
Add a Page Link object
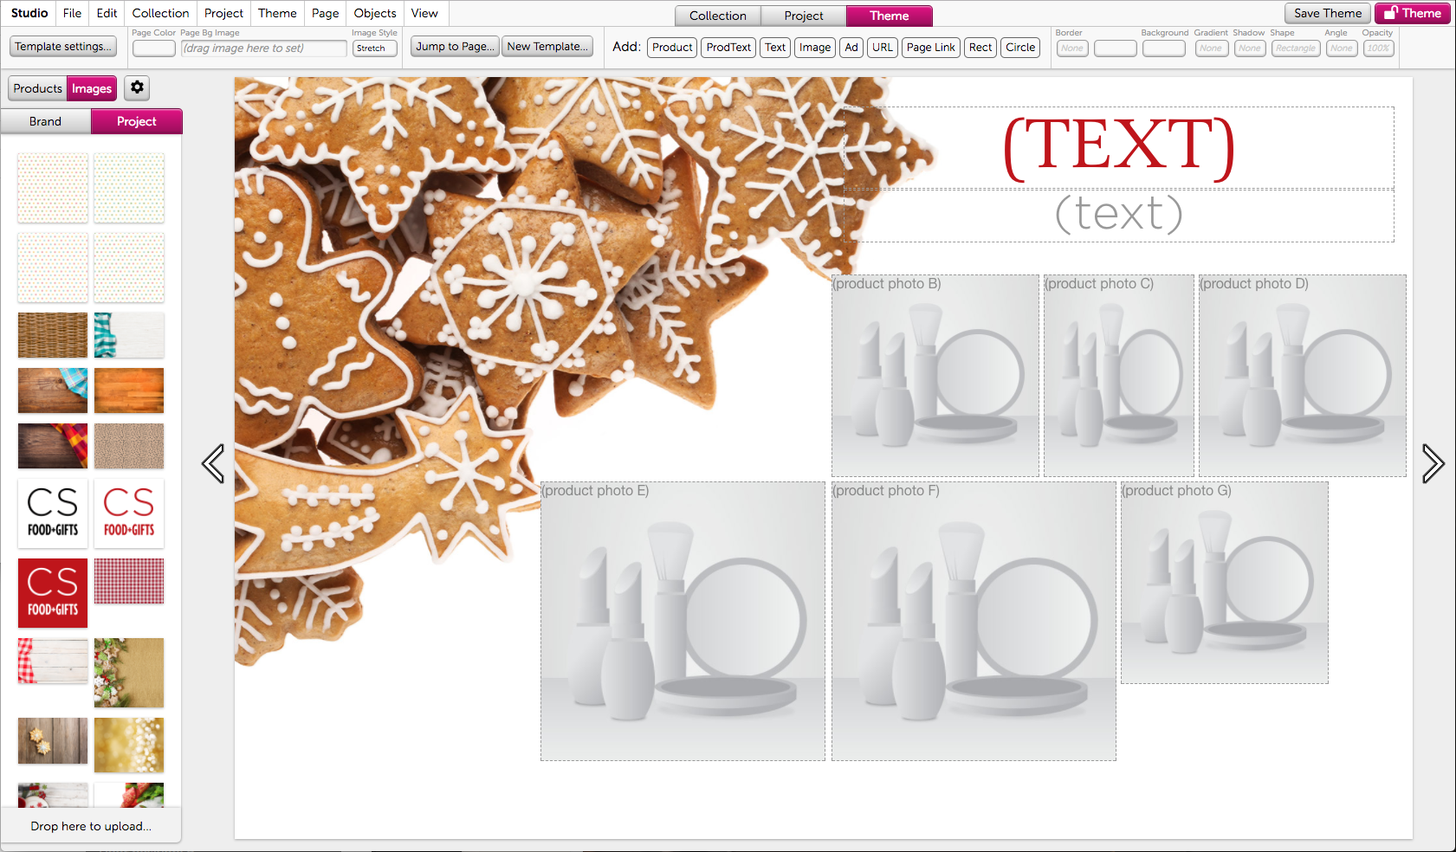[x=931, y=48]
